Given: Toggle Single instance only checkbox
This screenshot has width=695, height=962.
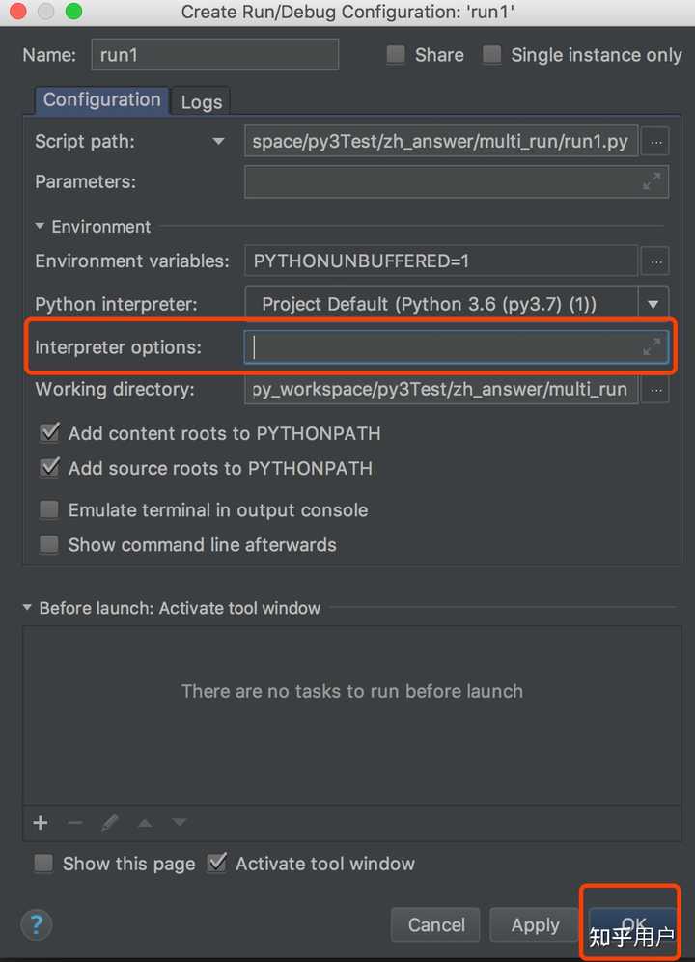Looking at the screenshot, I should [492, 55].
